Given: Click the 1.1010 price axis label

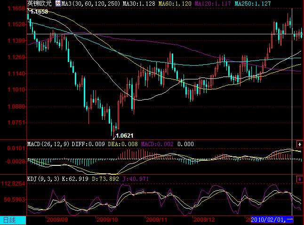Looking at the screenshot, I should tap(16, 90).
